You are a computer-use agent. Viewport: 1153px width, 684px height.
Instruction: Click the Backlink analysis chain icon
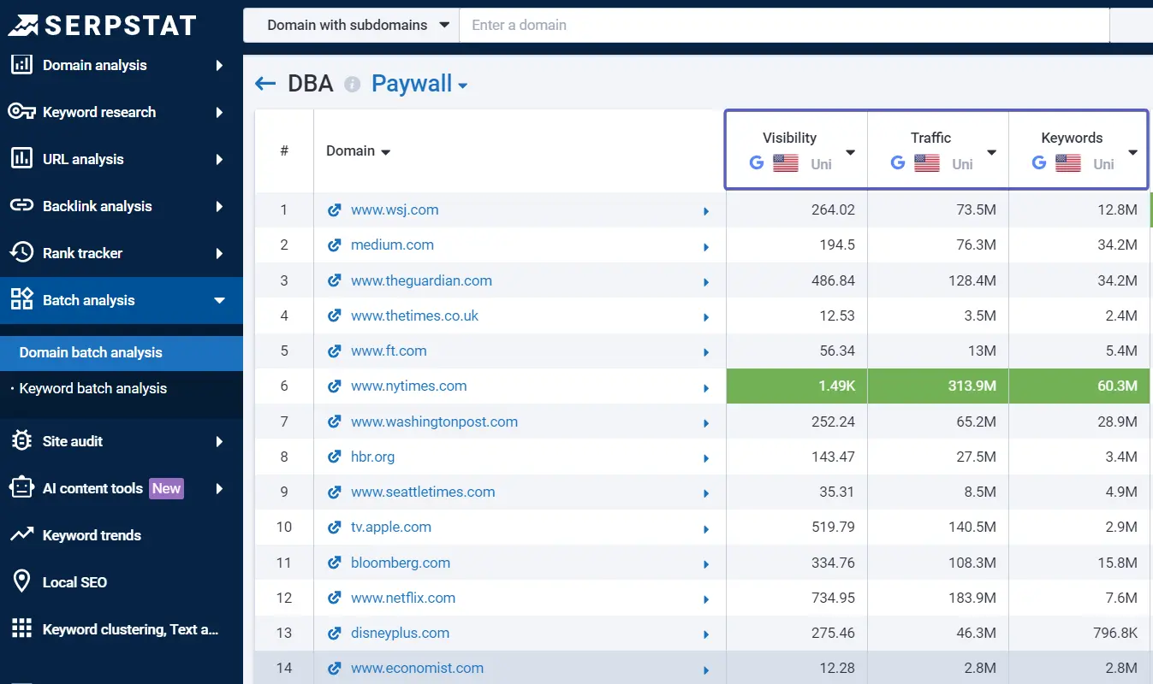pos(21,205)
